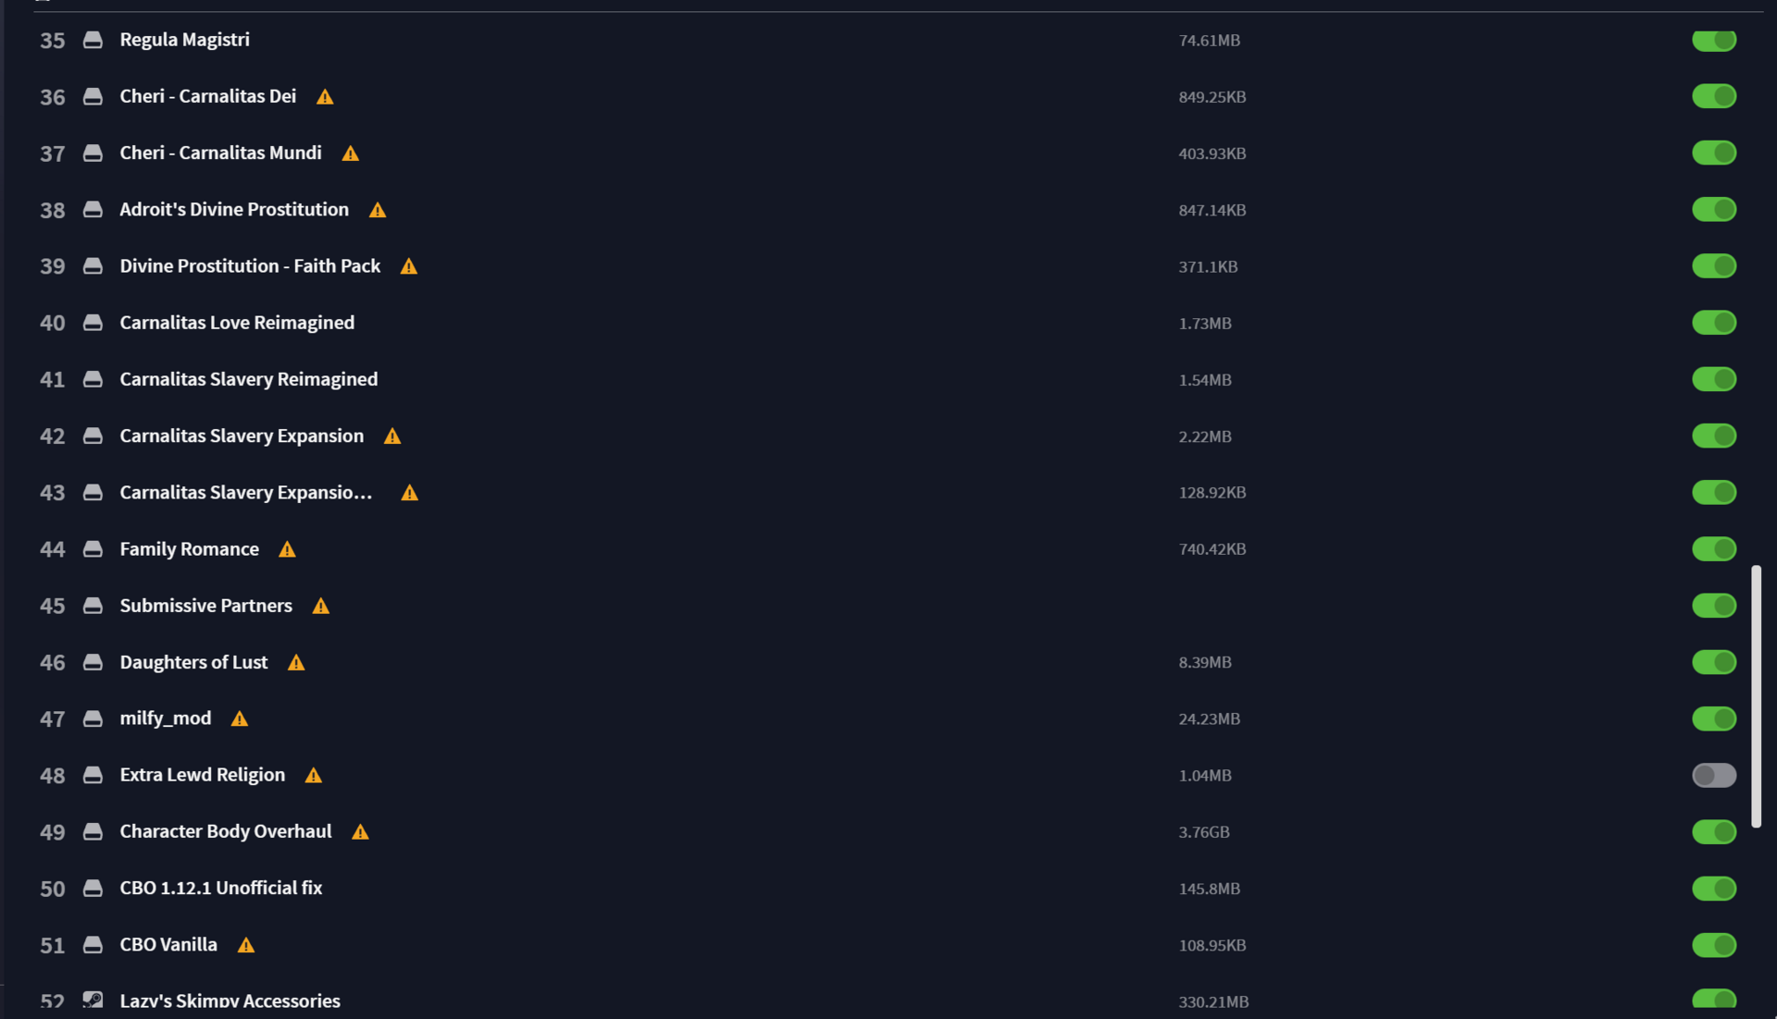Click load order number 48
The image size is (1777, 1019).
[52, 775]
